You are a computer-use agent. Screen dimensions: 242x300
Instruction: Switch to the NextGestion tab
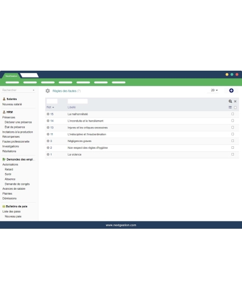11,76
